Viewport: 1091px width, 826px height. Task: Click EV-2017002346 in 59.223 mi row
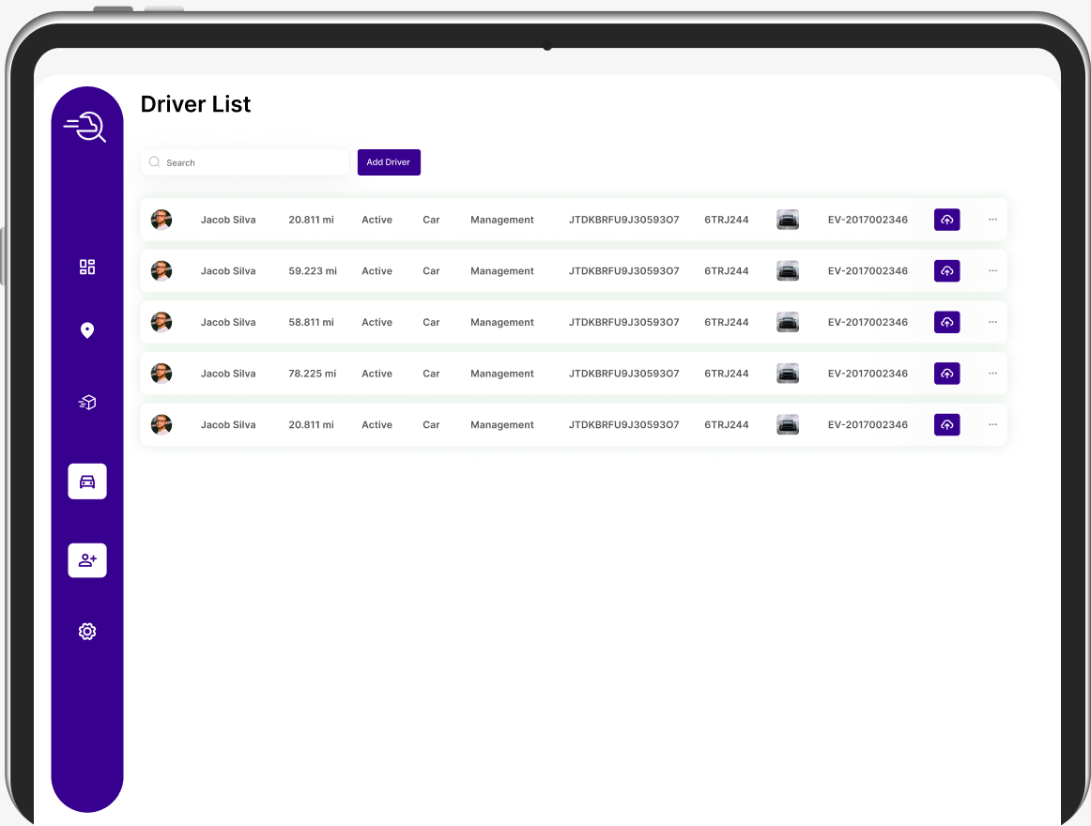pos(868,270)
